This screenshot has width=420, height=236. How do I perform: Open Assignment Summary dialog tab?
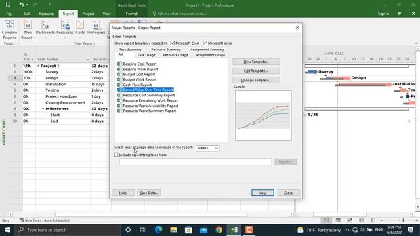click(207, 50)
